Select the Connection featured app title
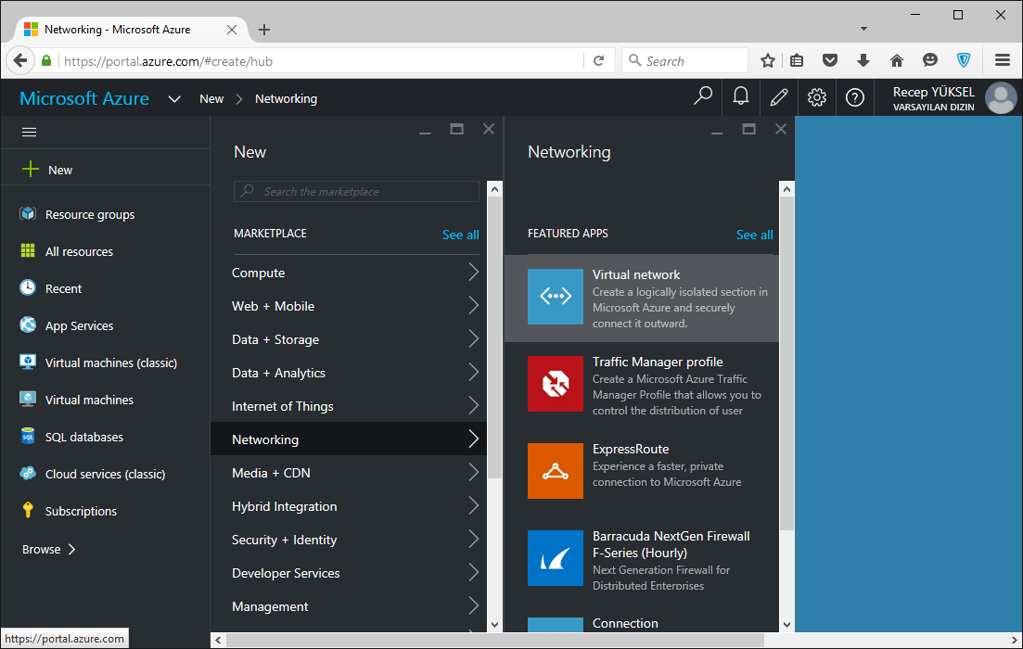 [625, 623]
